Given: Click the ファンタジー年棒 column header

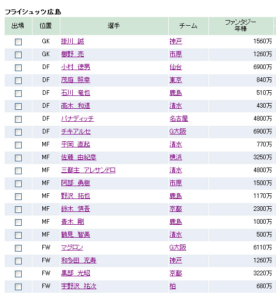Looking at the screenshot, I should coord(241,26).
